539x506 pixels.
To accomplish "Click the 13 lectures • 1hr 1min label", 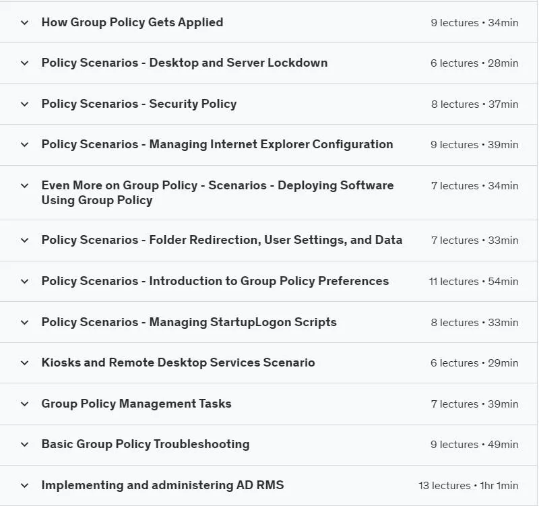I will [x=468, y=486].
